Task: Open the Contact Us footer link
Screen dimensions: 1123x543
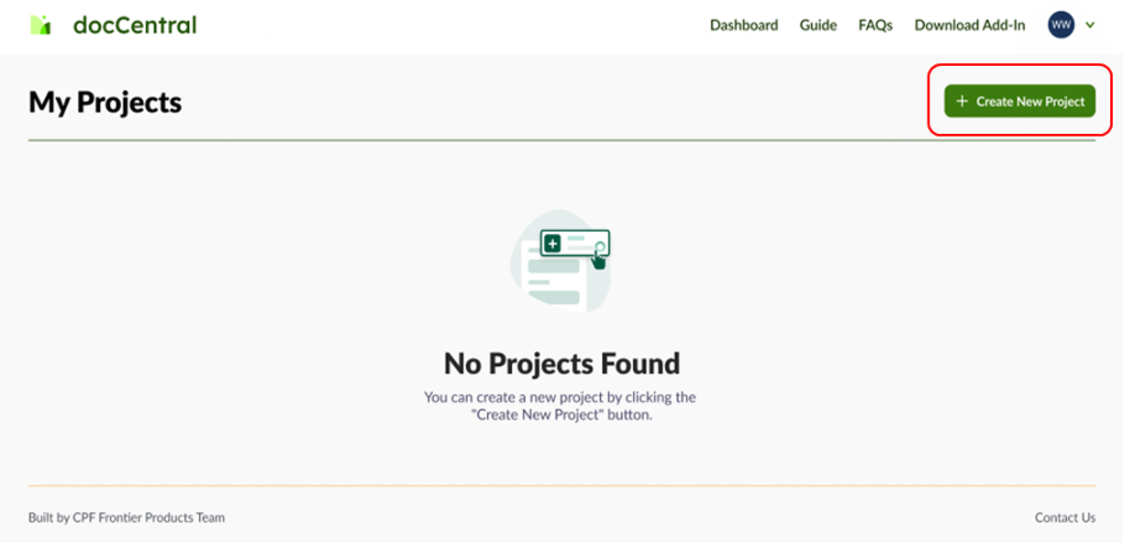Action: (x=1064, y=517)
